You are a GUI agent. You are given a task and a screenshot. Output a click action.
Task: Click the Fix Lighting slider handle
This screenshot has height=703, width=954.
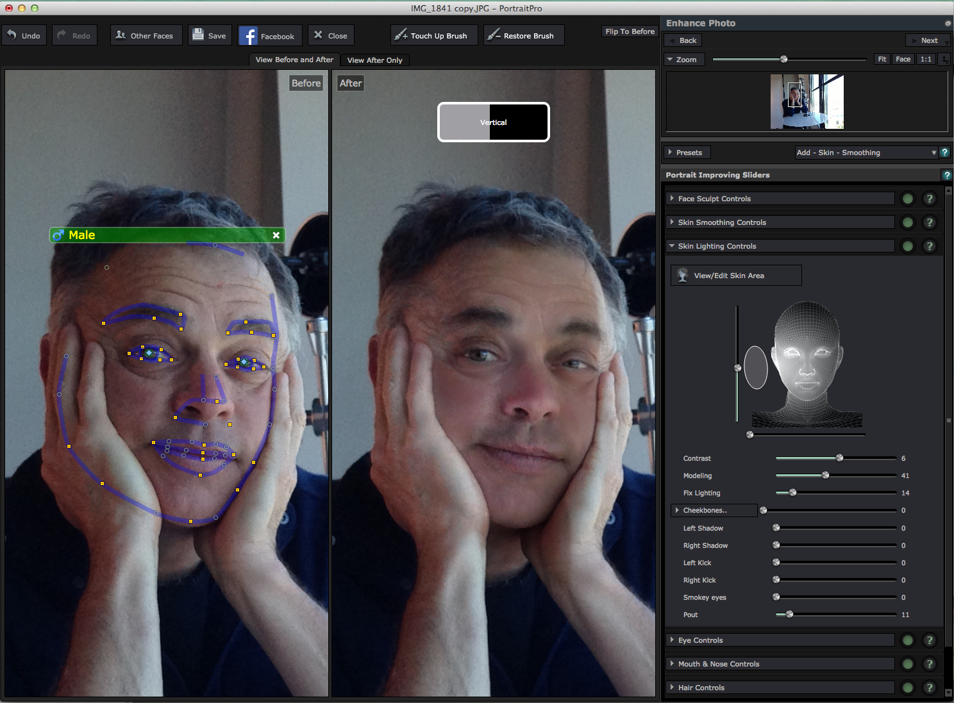[793, 492]
